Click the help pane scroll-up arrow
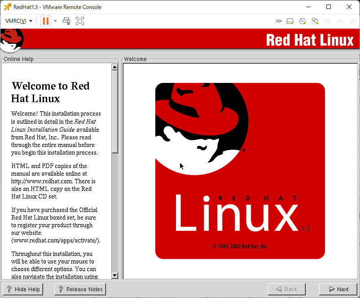360x298 pixels. [115, 67]
